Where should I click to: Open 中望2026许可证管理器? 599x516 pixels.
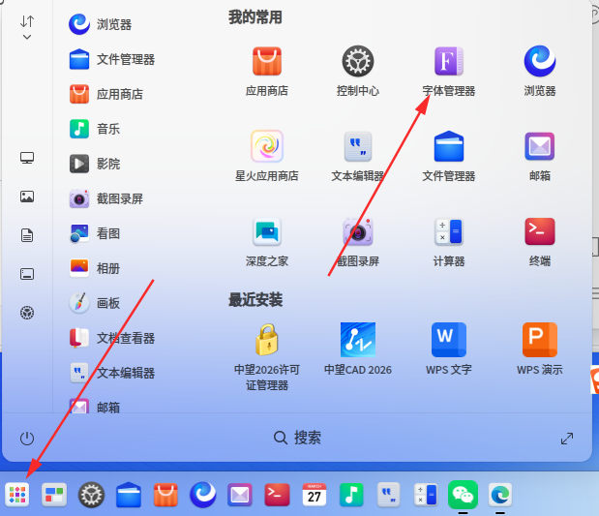point(267,356)
